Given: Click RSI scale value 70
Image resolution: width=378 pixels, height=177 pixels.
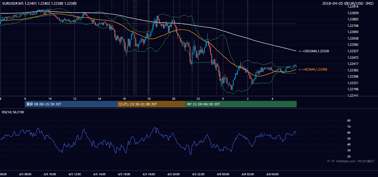Looking at the screenshot, I should 349,127.
